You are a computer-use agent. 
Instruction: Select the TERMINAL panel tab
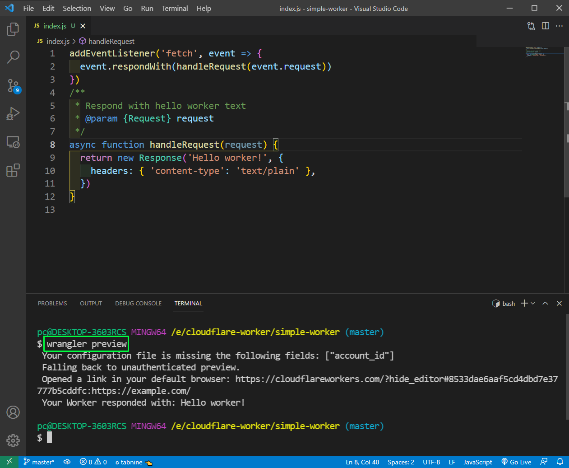tap(188, 304)
